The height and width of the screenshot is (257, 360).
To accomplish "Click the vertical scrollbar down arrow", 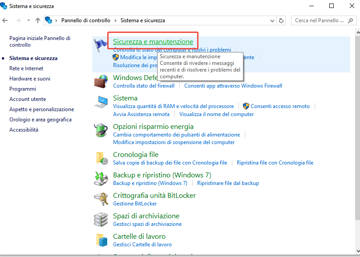I will [358, 250].
